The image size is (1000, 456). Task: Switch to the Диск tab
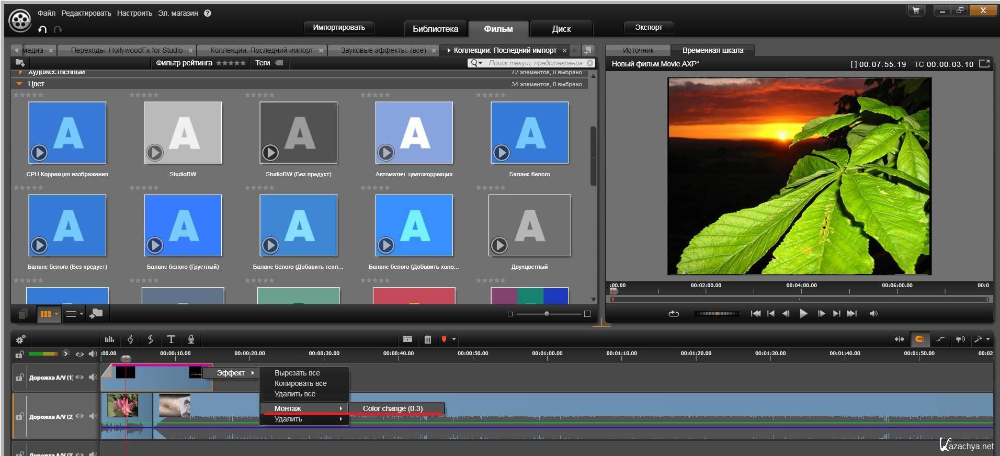coord(561,29)
